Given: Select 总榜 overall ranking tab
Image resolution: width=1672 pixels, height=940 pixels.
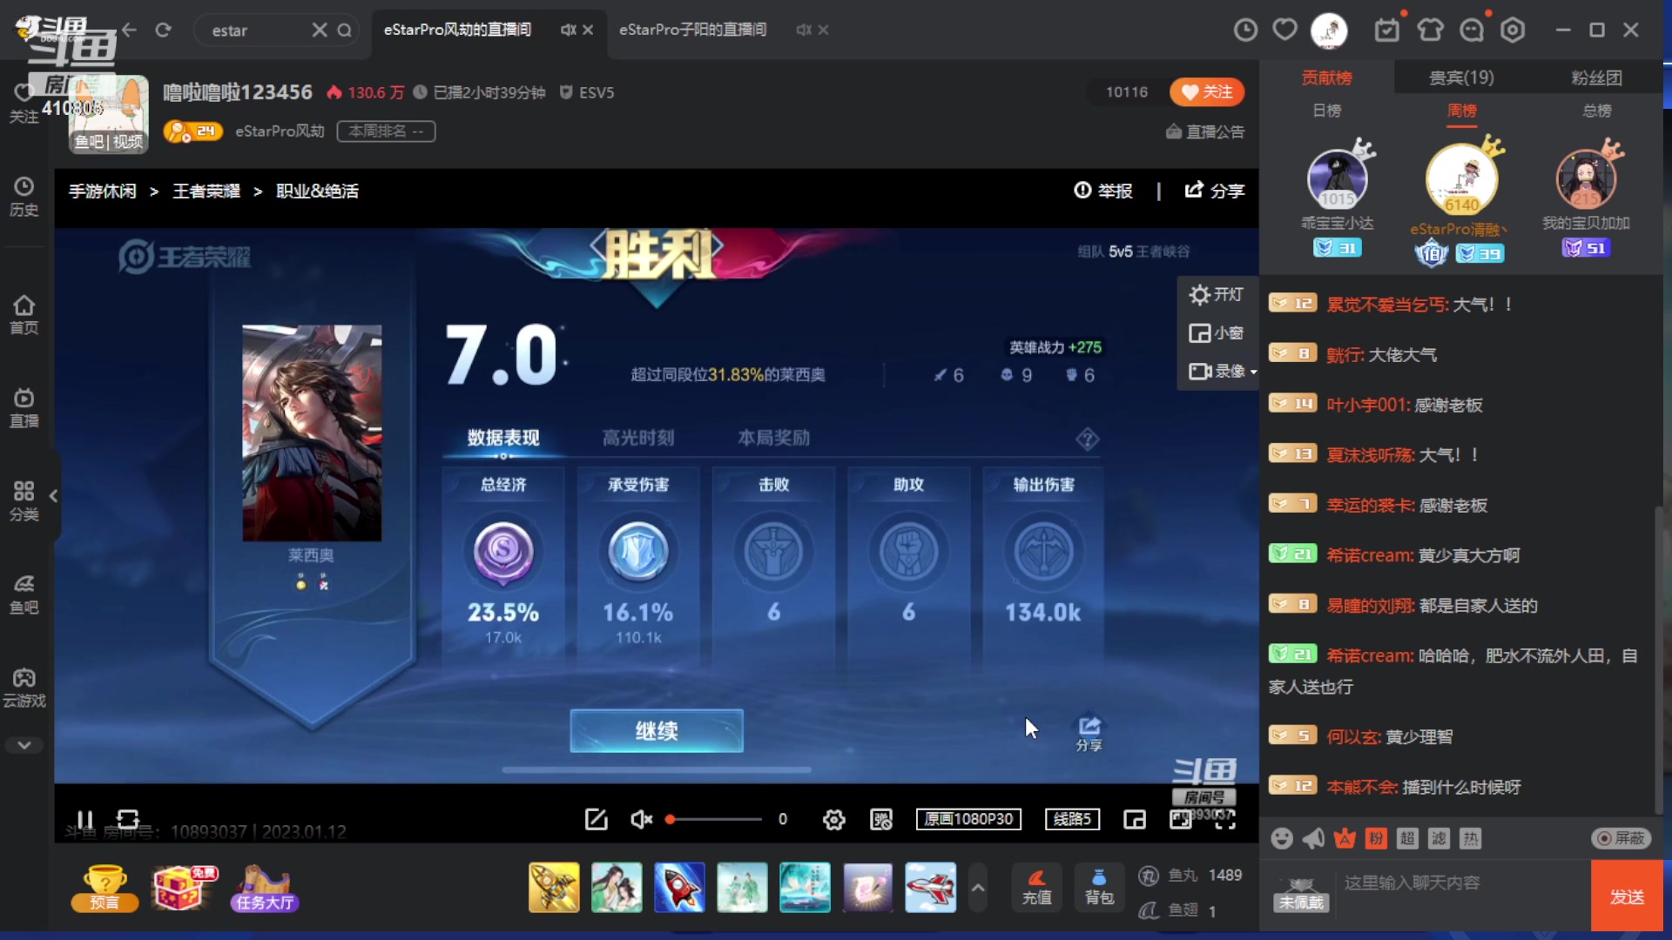Looking at the screenshot, I should pos(1597,111).
